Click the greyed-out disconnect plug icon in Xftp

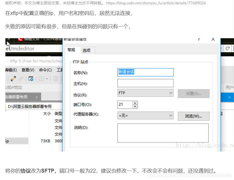click(21, 79)
